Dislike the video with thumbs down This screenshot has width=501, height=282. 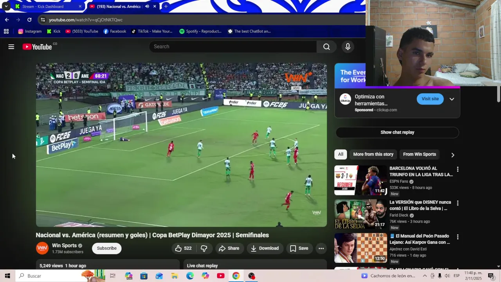(204, 248)
